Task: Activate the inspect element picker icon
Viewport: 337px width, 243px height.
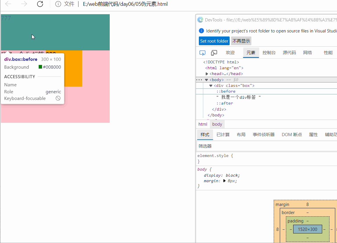Action: pos(202,53)
